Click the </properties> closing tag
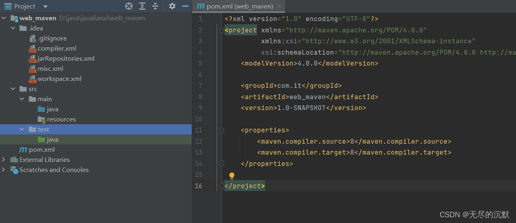The image size is (516, 223). pyautogui.click(x=267, y=164)
